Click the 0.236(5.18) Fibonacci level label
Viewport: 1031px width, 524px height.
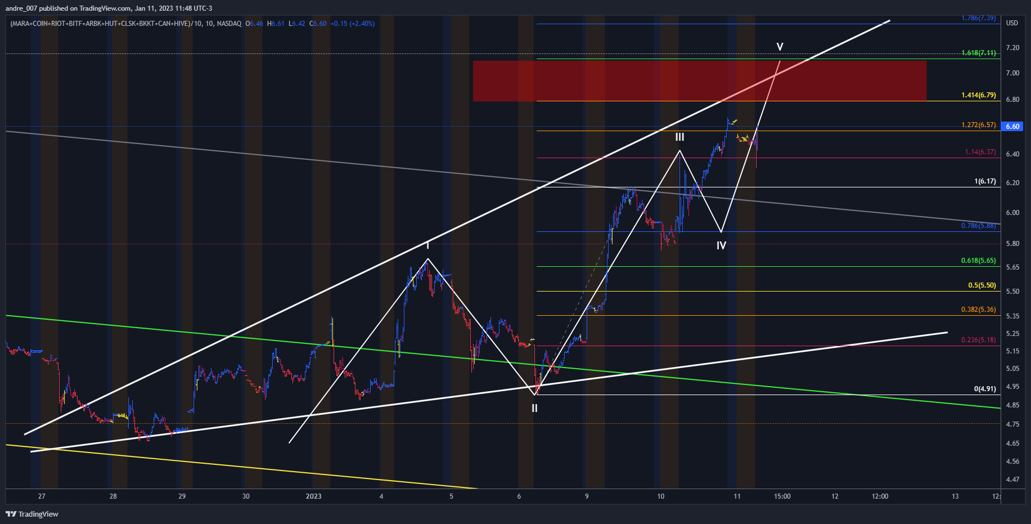(979, 340)
